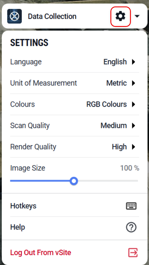The height and width of the screenshot is (265, 149).
Task: Expand the Language arrow next to English
Action: [134, 62]
